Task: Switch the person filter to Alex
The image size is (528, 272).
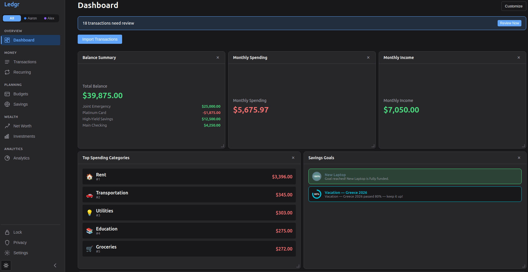Action: (49, 18)
